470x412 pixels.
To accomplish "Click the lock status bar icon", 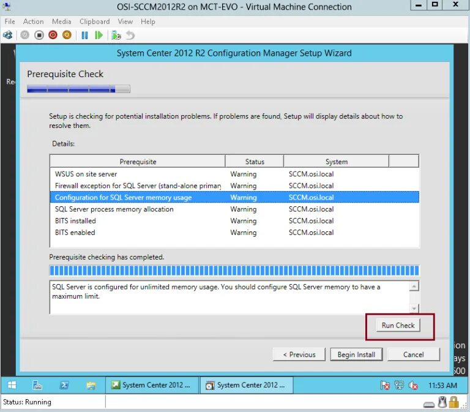I will 454,402.
